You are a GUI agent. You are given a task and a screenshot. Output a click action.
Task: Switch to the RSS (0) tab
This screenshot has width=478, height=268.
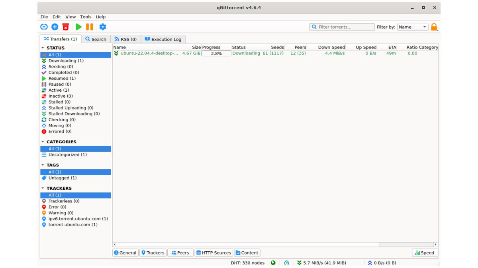pos(125,39)
